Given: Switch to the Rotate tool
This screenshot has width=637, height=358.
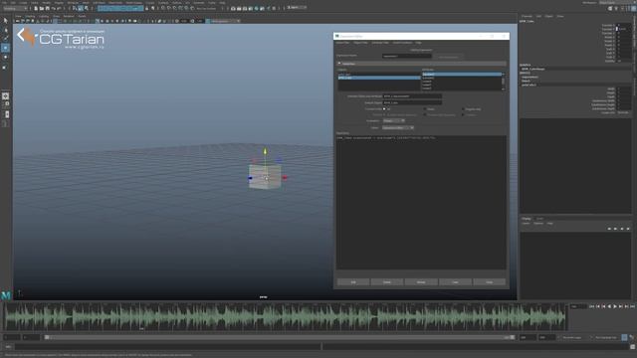Looking at the screenshot, I should [x=5, y=58].
